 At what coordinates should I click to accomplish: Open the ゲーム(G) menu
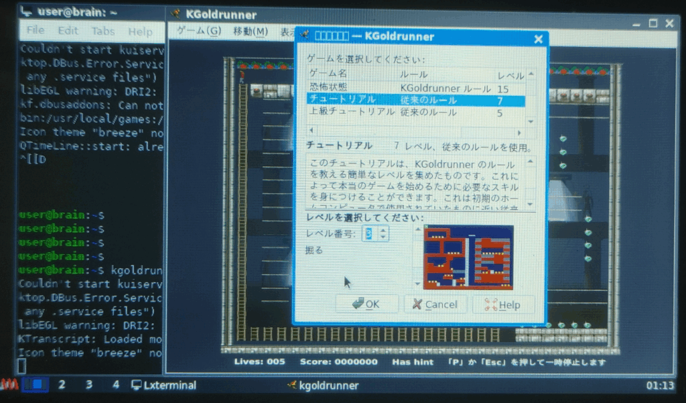[198, 32]
